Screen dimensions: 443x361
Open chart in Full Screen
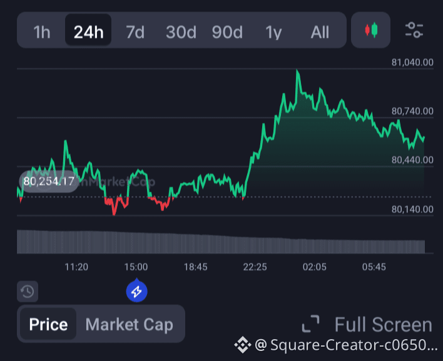383,324
